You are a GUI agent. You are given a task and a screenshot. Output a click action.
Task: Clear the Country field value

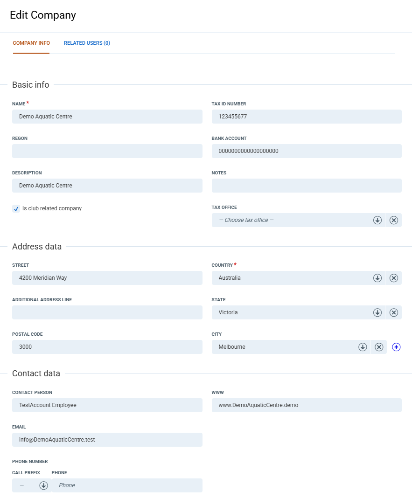click(x=394, y=278)
